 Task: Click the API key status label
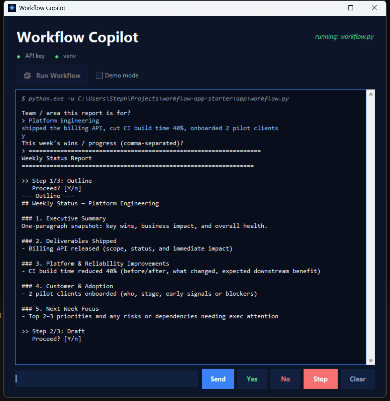pyautogui.click(x=35, y=56)
